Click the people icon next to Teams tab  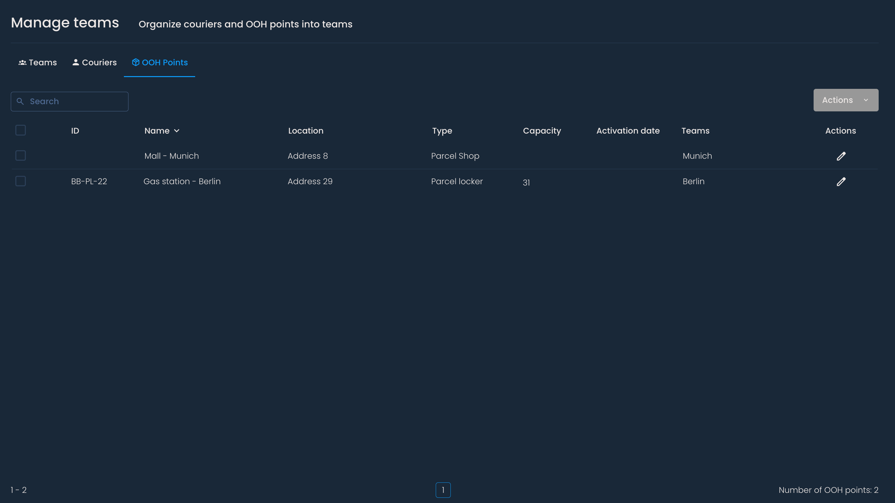23,62
